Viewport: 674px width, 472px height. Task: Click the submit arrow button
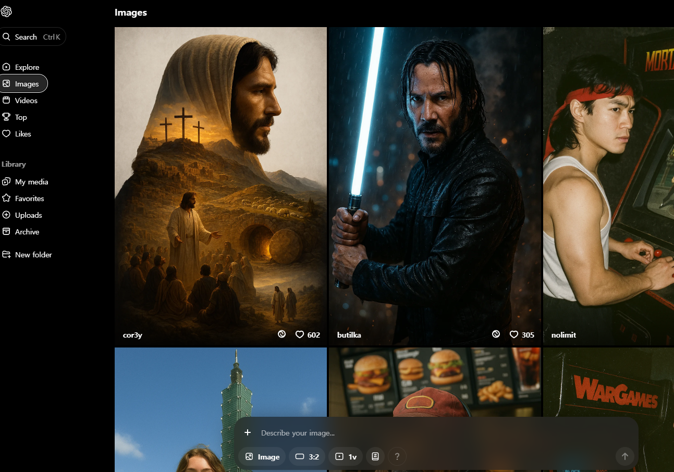pyautogui.click(x=625, y=456)
